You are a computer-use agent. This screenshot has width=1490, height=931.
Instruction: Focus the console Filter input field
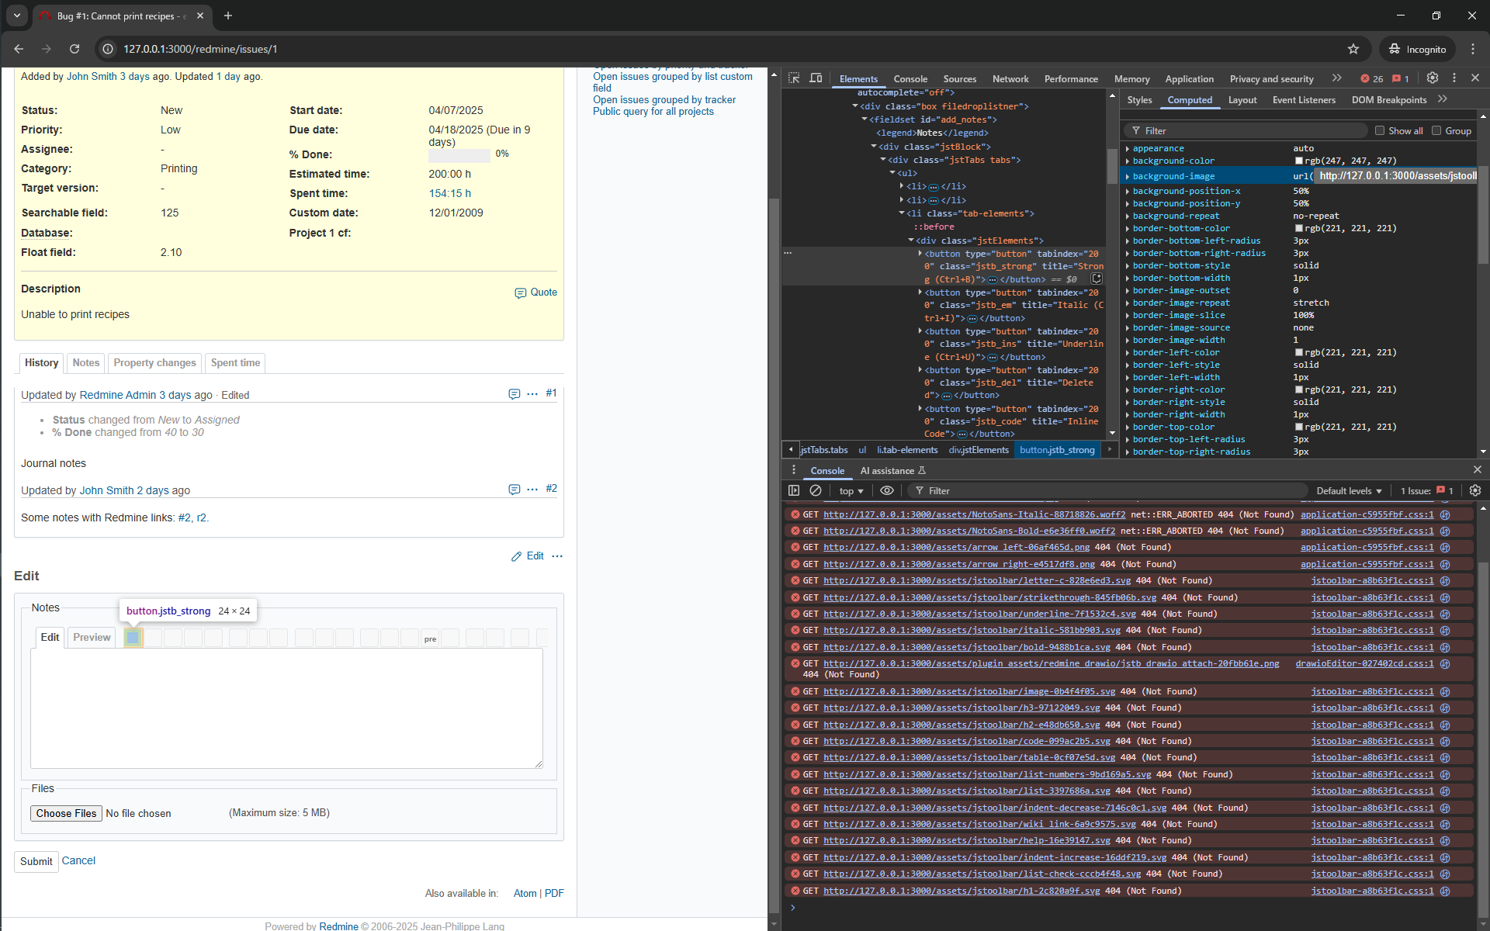[1110, 490]
